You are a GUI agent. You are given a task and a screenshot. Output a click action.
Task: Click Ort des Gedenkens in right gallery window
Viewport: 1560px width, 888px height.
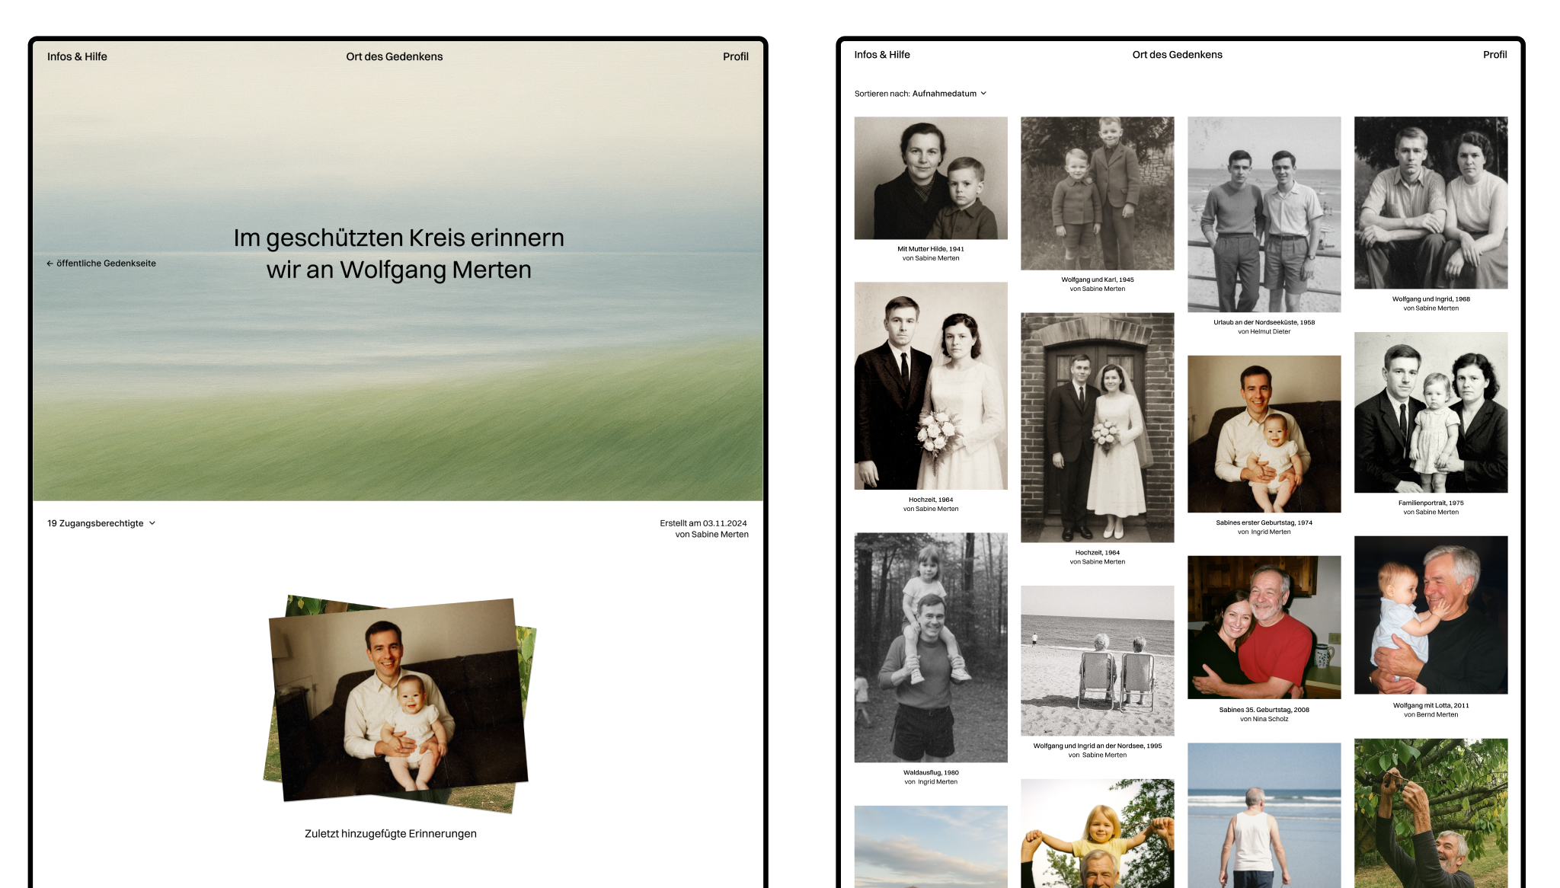point(1177,55)
